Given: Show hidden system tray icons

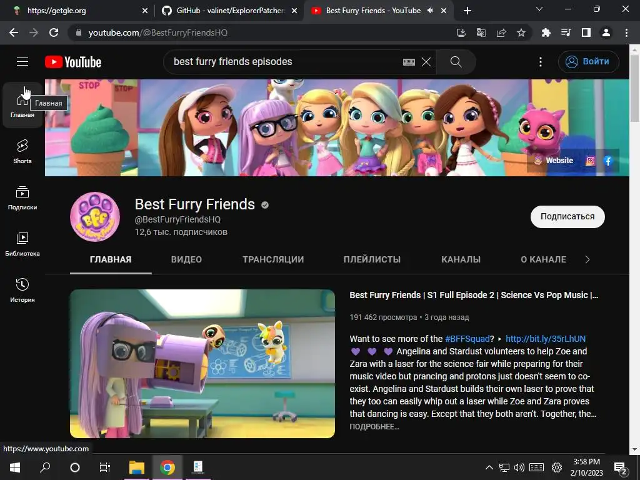Looking at the screenshot, I should 489,467.
